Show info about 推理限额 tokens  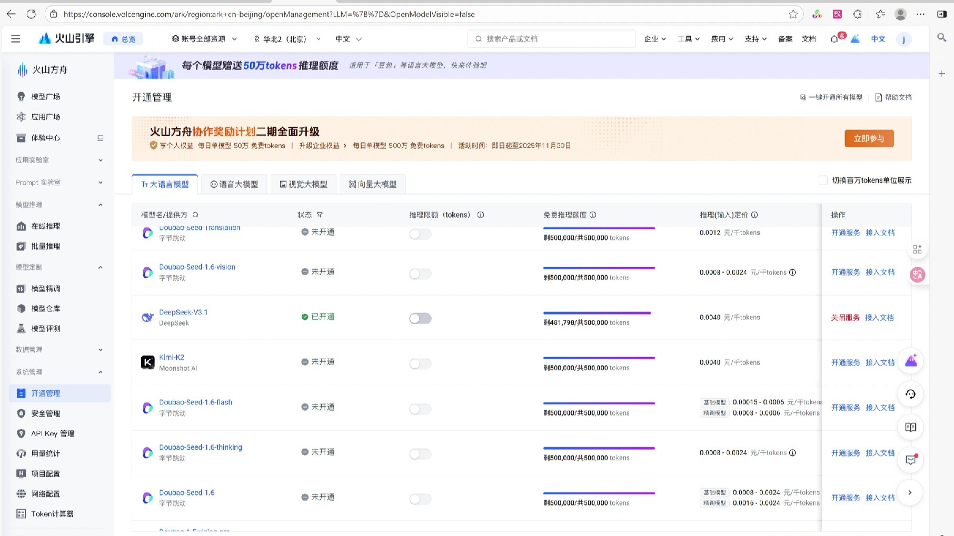click(x=481, y=215)
